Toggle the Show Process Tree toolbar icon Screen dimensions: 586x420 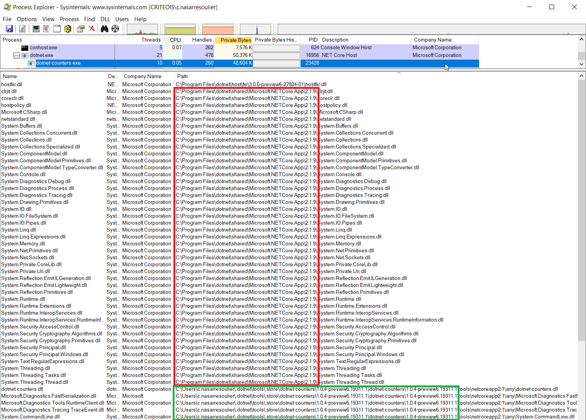(x=46, y=28)
